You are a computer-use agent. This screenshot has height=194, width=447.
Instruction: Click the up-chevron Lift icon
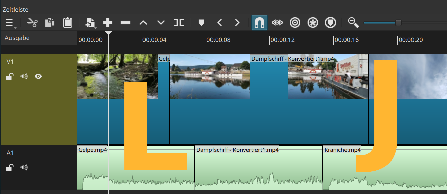click(x=143, y=23)
